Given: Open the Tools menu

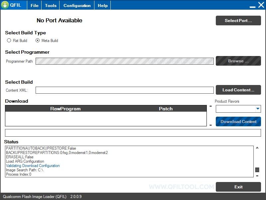Looking at the screenshot, I should click(50, 5).
